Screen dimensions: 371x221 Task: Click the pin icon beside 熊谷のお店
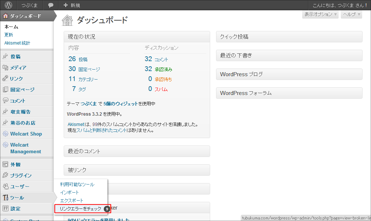(x=5, y=123)
